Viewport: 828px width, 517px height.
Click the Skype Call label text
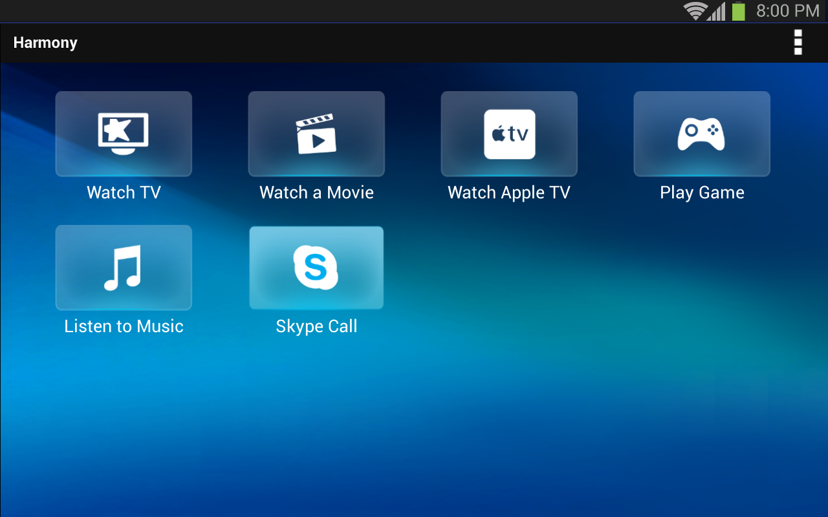[316, 326]
